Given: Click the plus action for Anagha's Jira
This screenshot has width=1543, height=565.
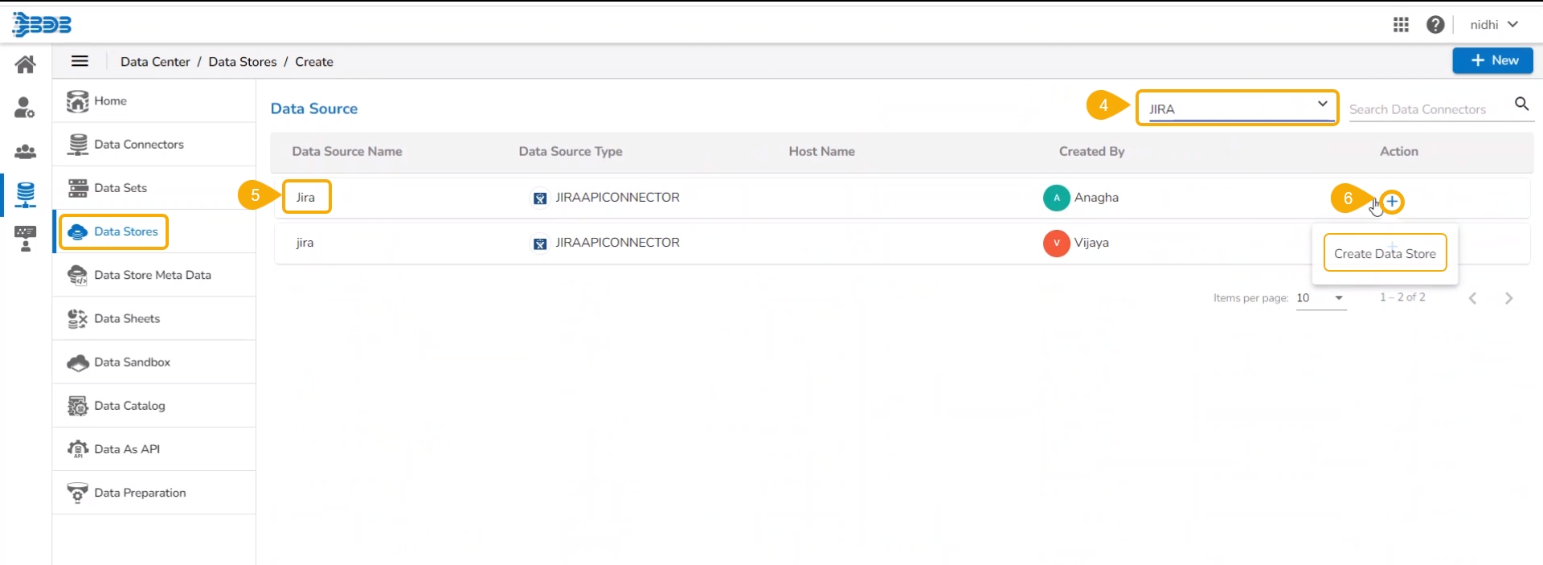Looking at the screenshot, I should click(1393, 202).
